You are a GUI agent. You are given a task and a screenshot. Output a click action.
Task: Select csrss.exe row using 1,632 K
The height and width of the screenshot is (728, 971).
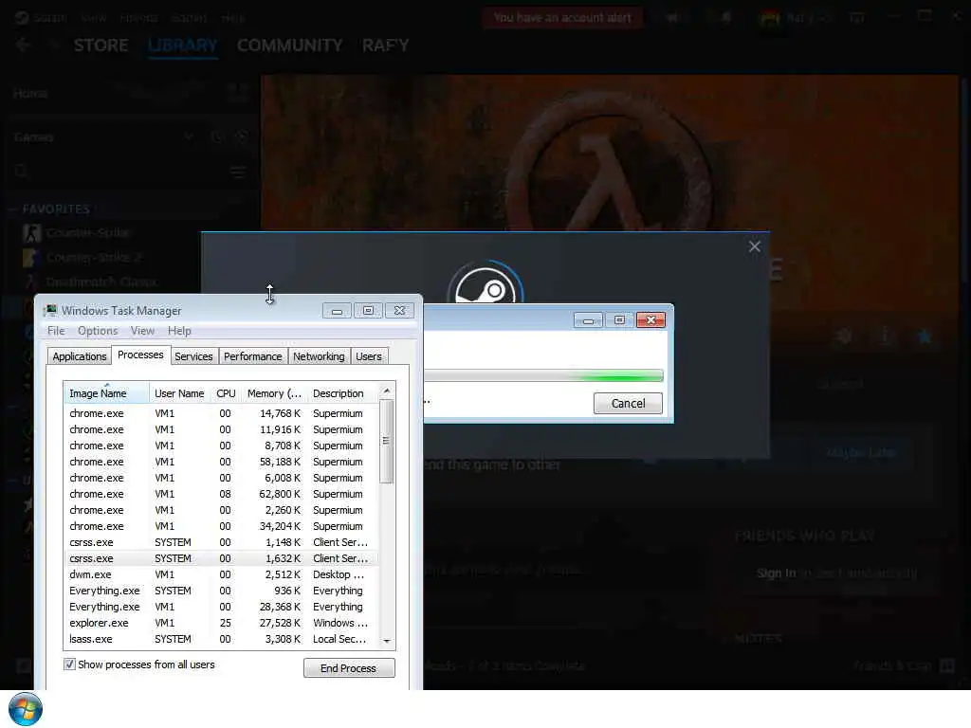click(221, 558)
